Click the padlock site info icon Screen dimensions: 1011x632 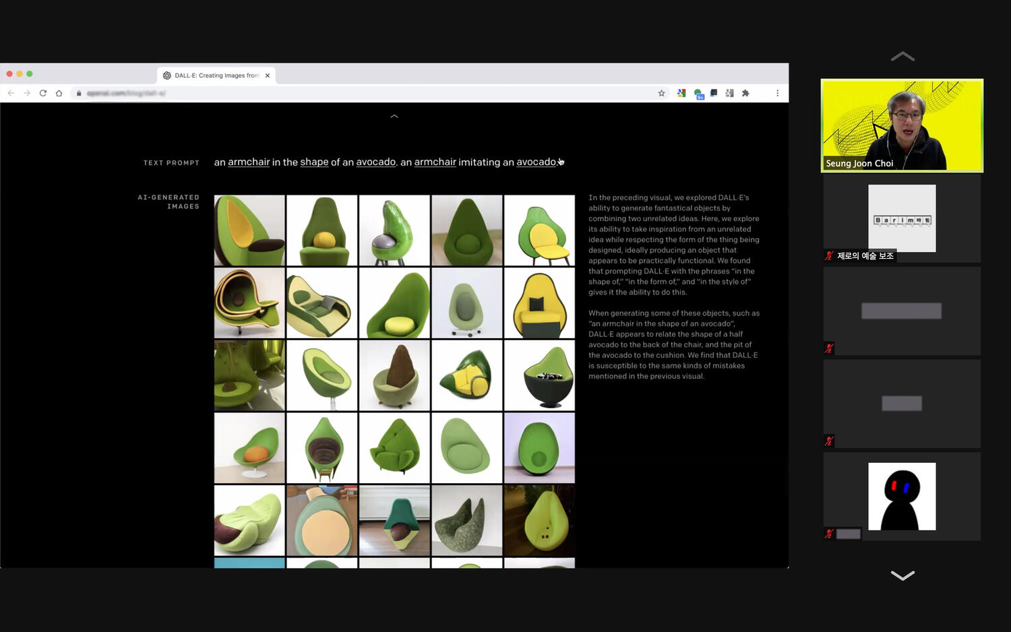pos(79,93)
